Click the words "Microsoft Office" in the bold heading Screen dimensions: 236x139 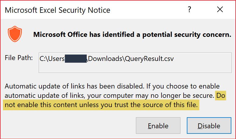[60, 35]
